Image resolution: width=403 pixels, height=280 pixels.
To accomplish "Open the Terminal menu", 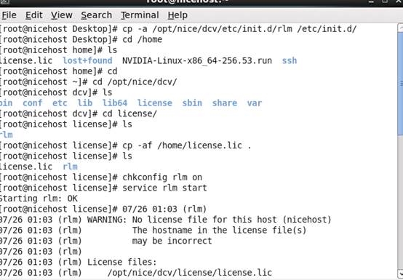I will [x=140, y=15].
